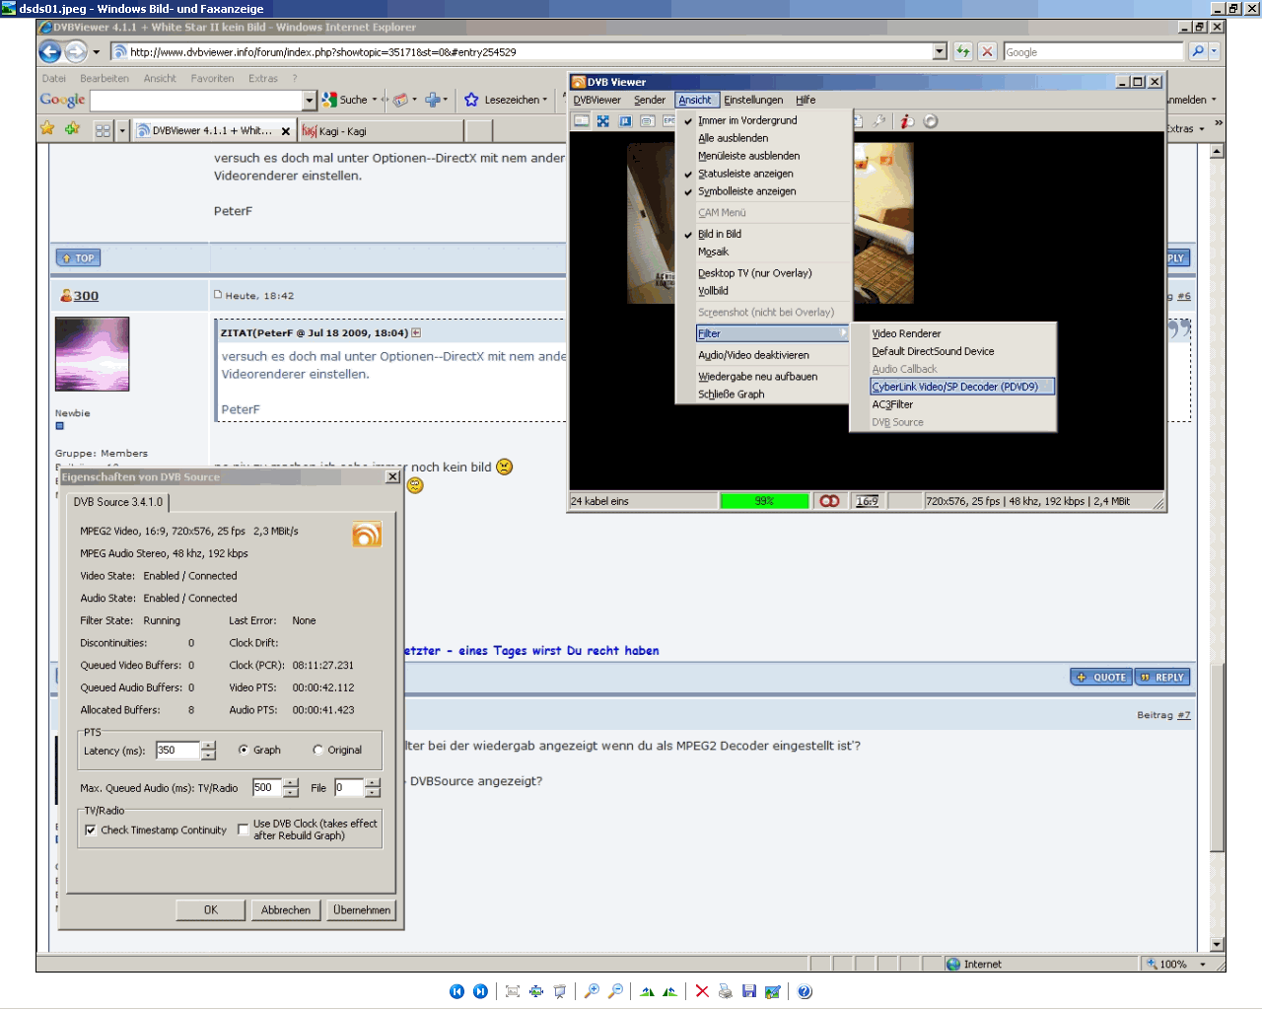Viewport: 1262px width, 1010px height.
Task: Click the zoom in magnifier icon
Action: (592, 991)
